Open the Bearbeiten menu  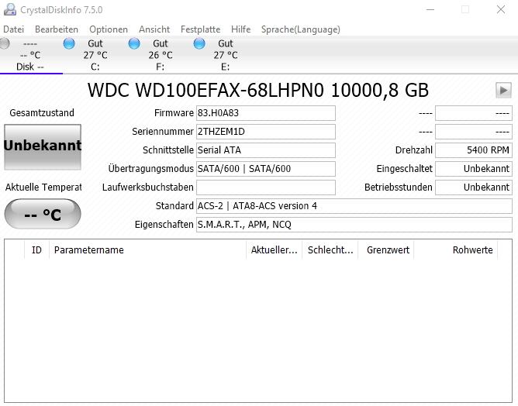click(x=57, y=29)
